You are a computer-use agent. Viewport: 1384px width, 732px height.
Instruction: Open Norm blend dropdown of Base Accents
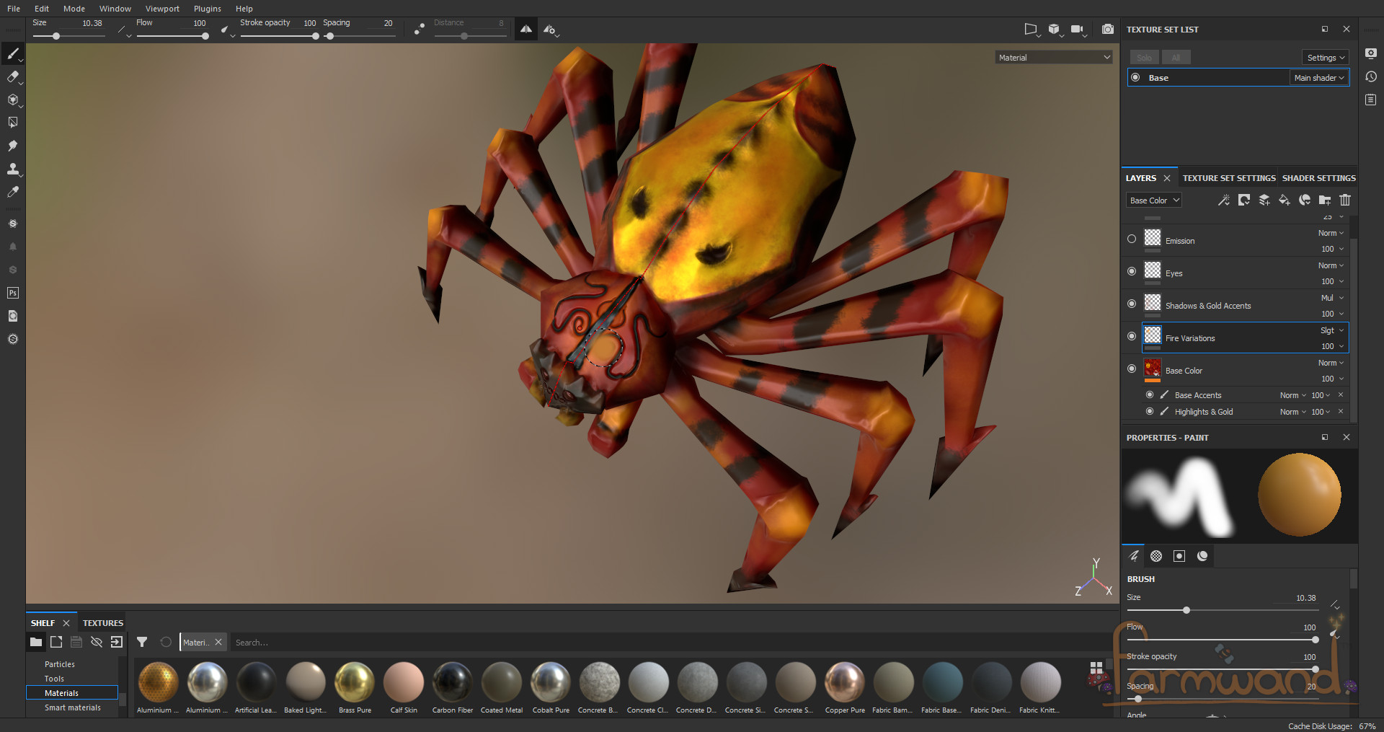pos(1292,395)
